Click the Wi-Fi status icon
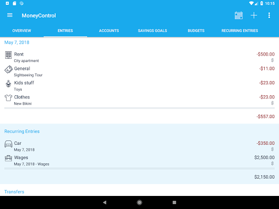This screenshot has width=279, height=209. click(252, 3)
